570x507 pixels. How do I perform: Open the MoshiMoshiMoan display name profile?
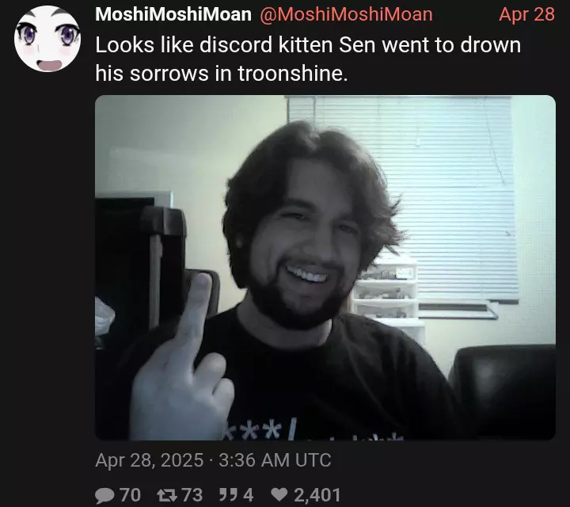pos(173,14)
